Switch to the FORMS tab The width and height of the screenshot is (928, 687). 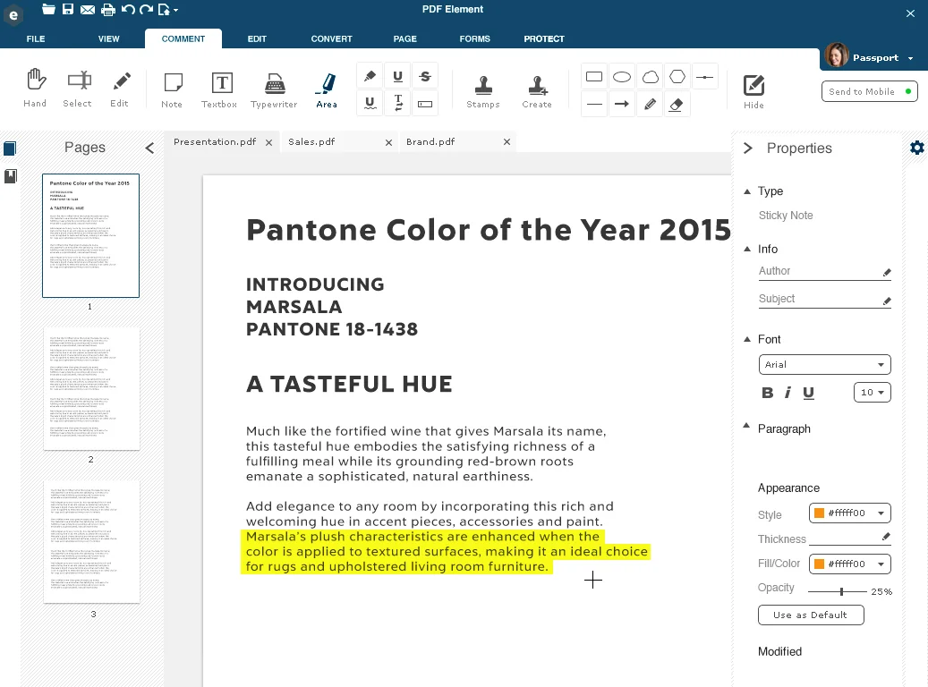(x=474, y=38)
